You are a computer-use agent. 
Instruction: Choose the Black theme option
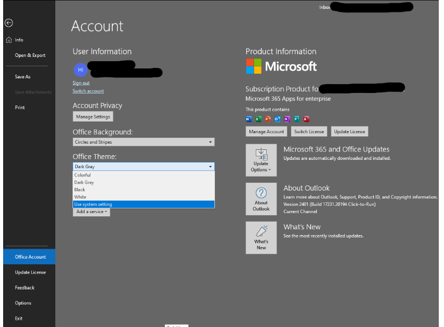coord(143,190)
